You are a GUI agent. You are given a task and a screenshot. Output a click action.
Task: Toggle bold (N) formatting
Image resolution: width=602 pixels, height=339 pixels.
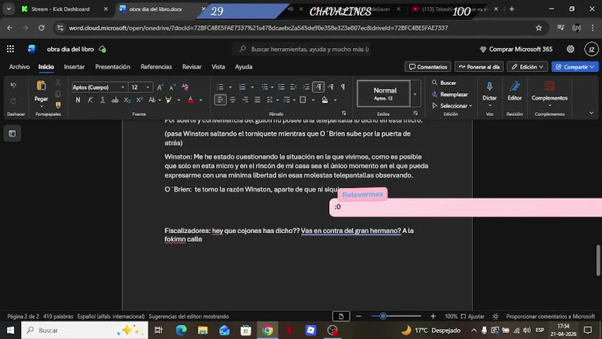pyautogui.click(x=78, y=100)
